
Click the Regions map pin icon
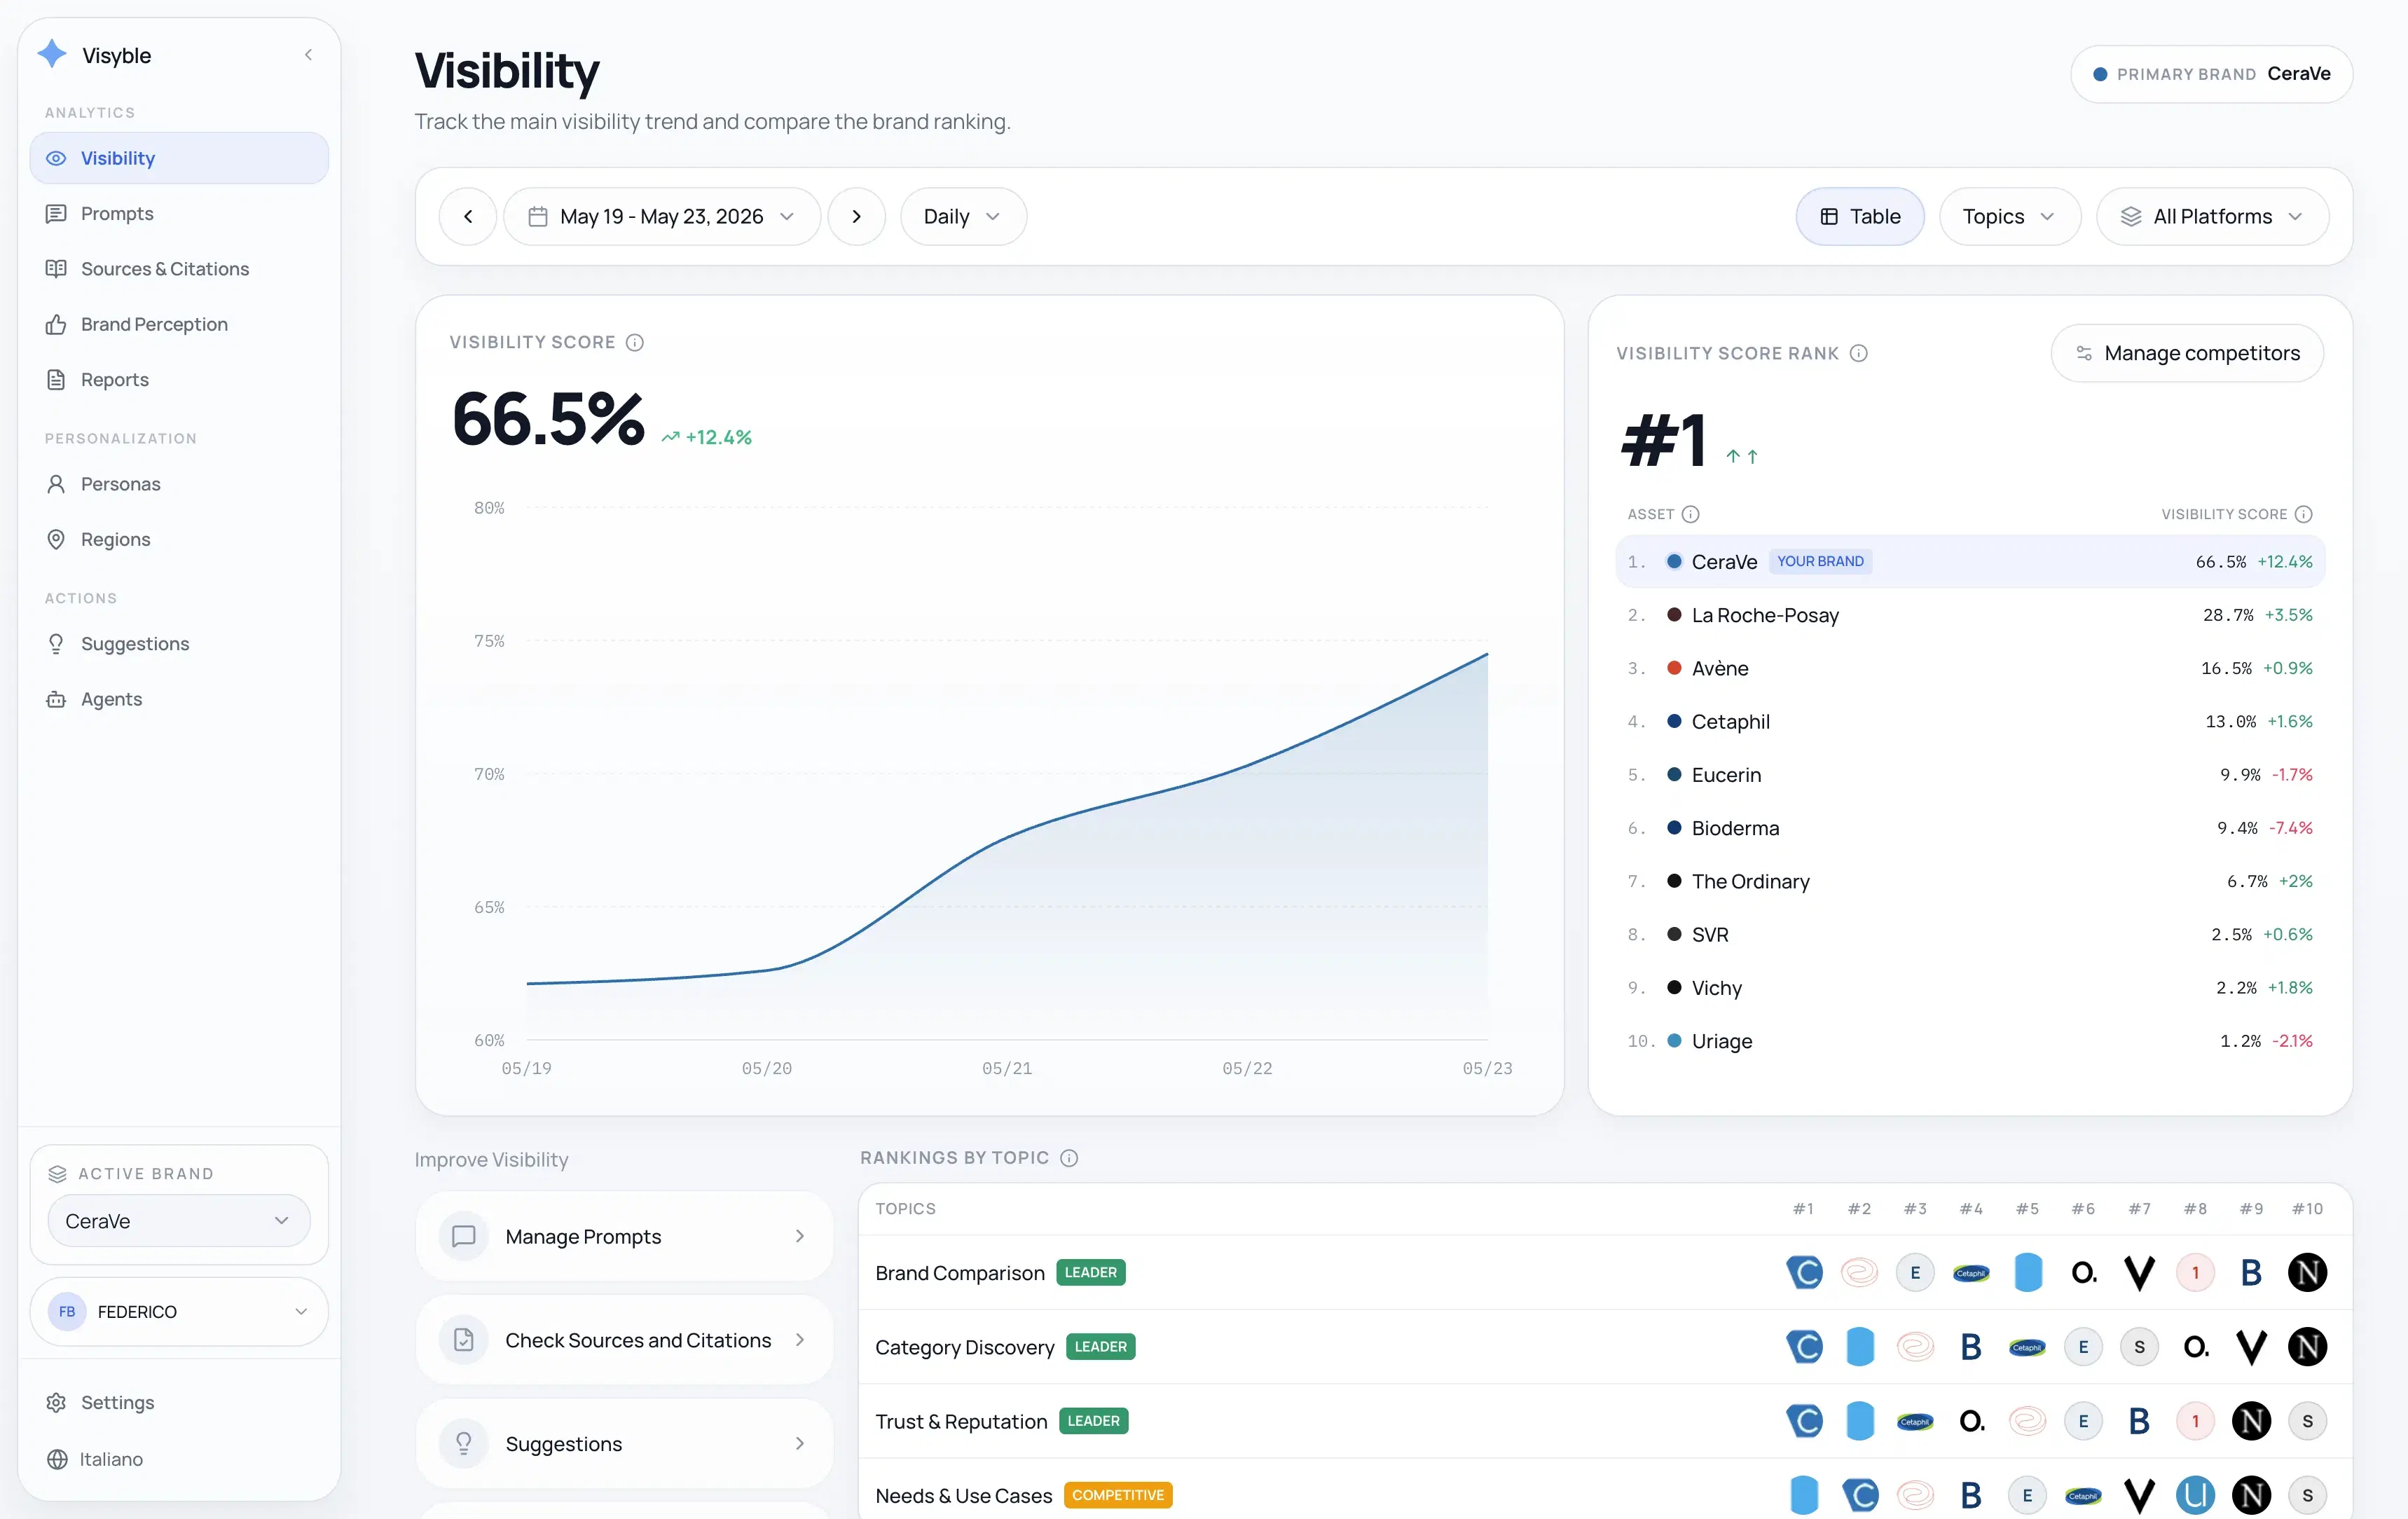click(x=56, y=539)
